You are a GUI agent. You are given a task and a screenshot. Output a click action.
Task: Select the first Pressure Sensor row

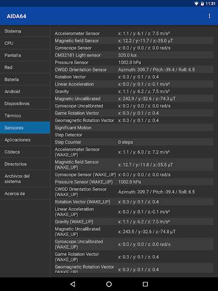click(134, 63)
